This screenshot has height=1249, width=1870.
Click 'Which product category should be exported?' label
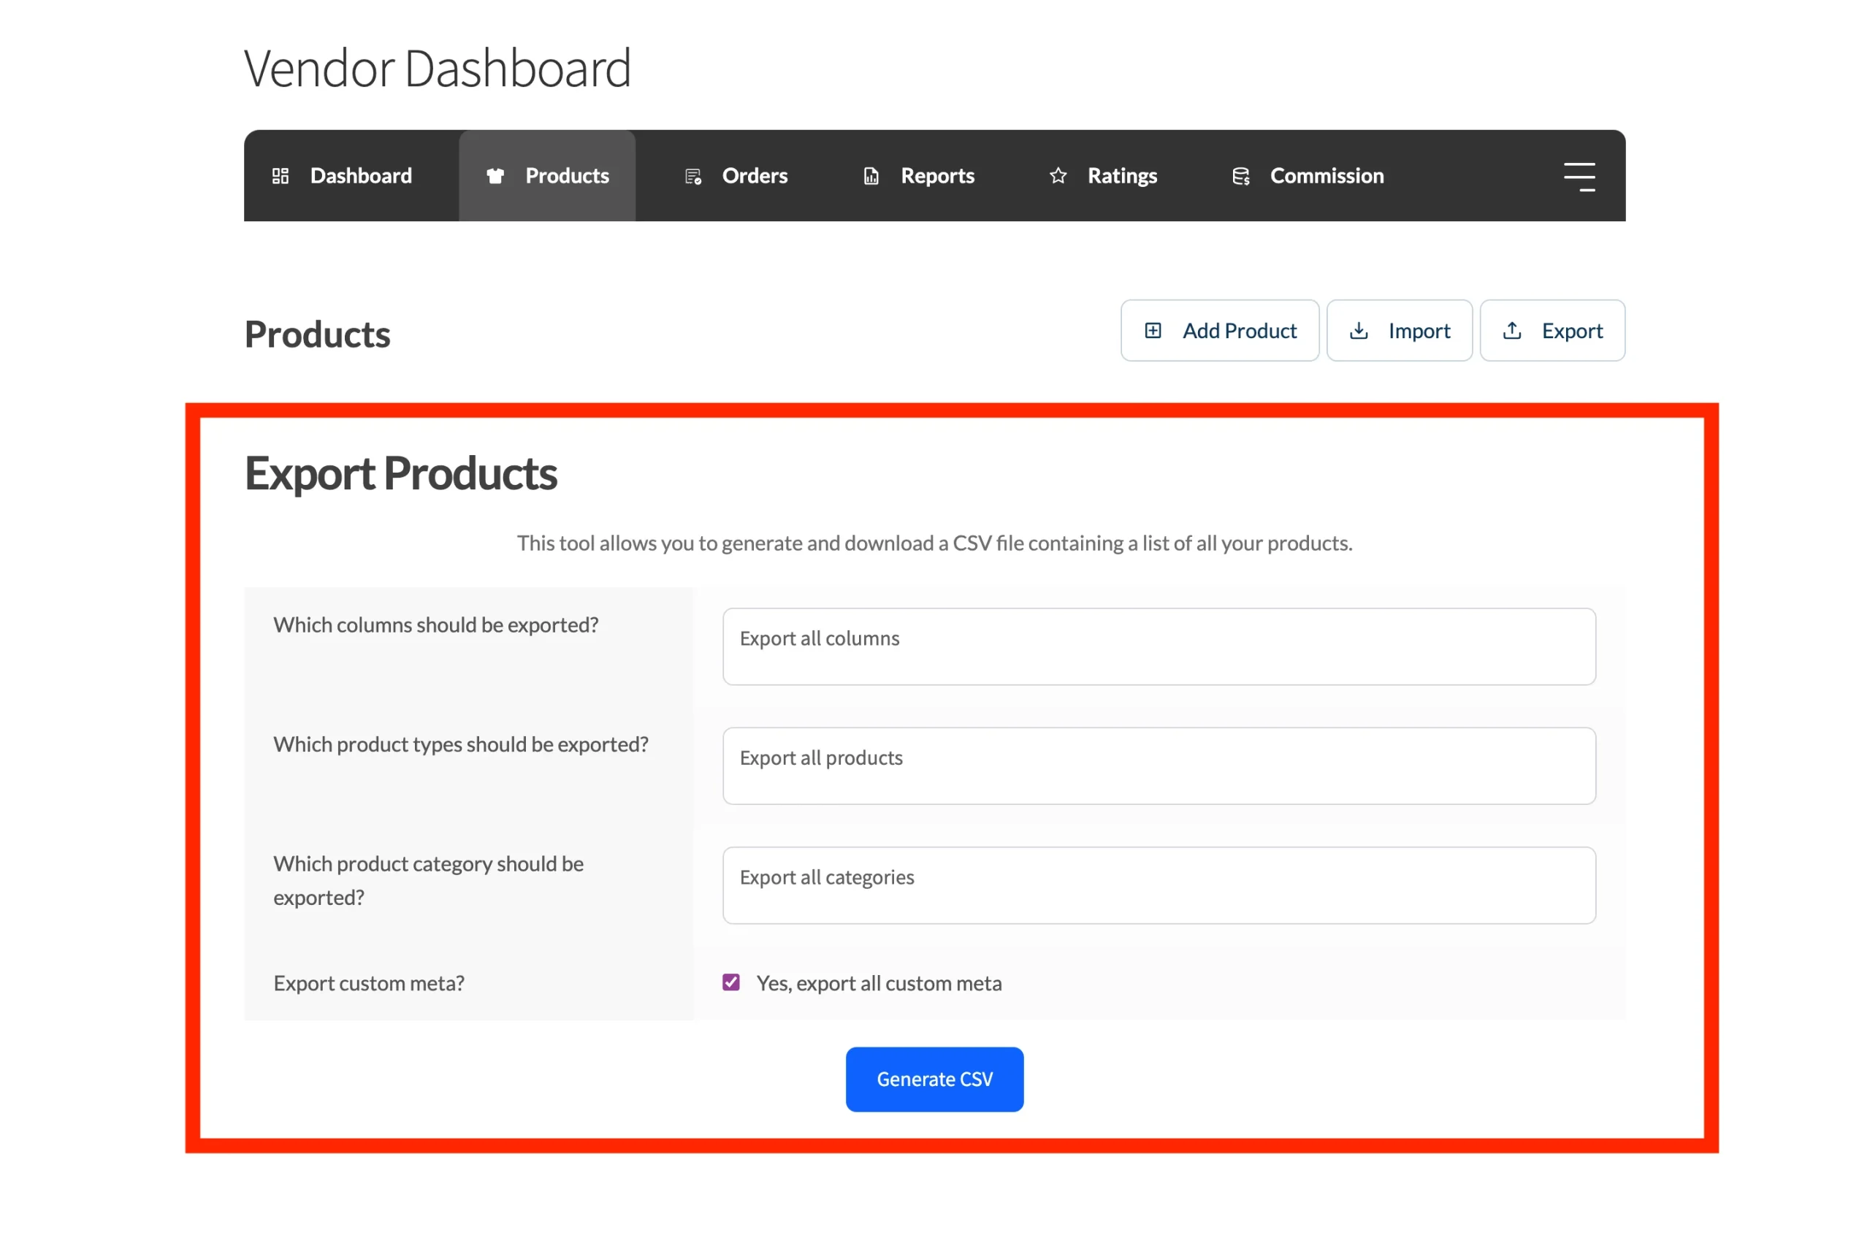pyautogui.click(x=429, y=881)
